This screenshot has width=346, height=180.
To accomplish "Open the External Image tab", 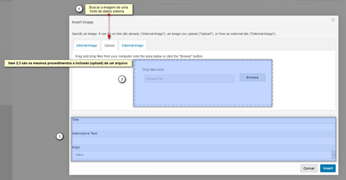I will [132, 45].
